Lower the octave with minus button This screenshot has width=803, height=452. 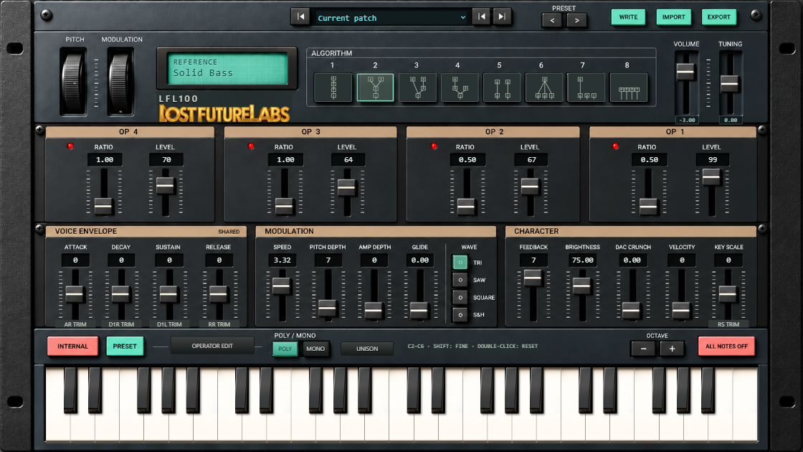[x=643, y=349]
